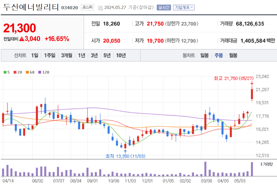Click the 상한가 23,700 text

(x=182, y=24)
